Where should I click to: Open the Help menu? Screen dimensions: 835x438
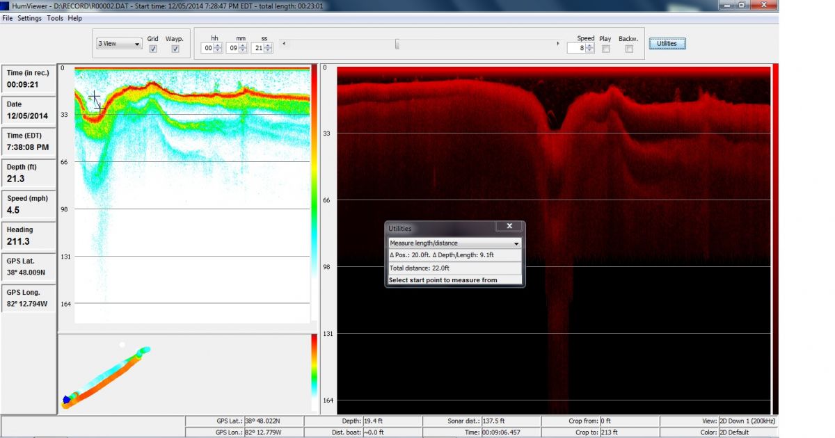coord(75,18)
